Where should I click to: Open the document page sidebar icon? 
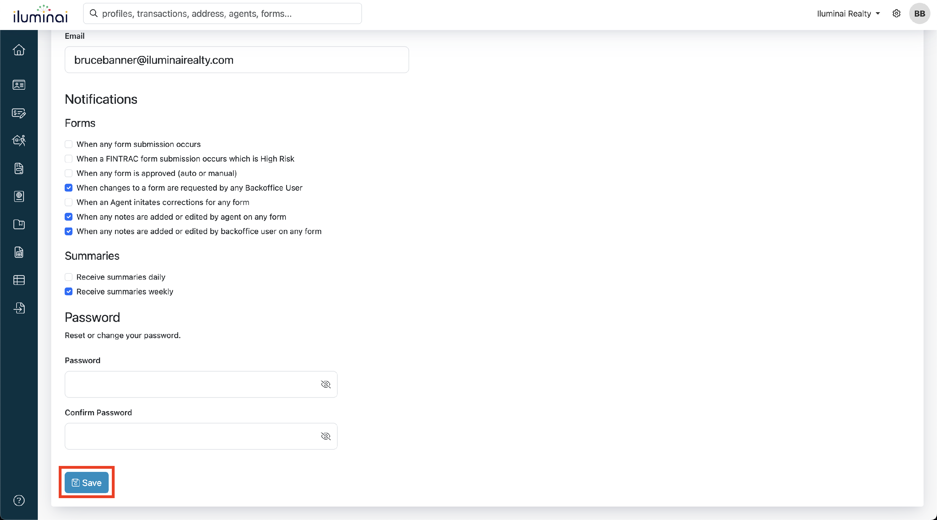(19, 168)
